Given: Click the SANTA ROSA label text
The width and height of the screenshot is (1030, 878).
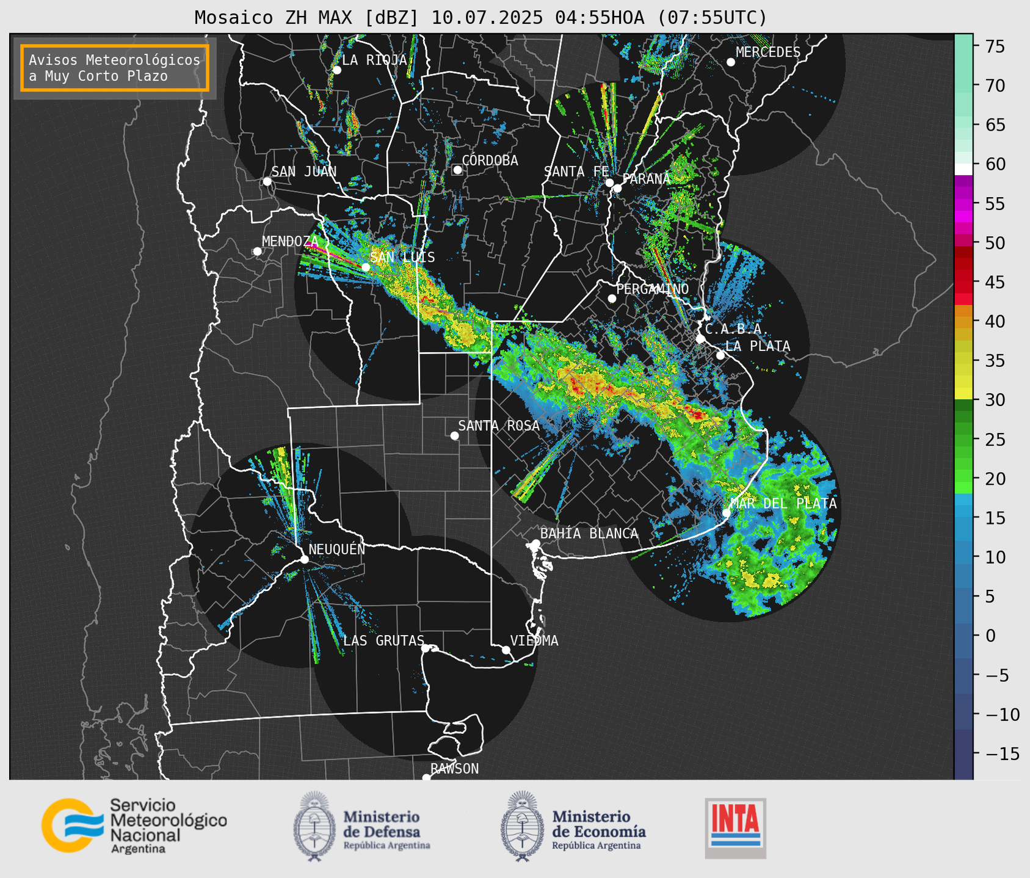Looking at the screenshot, I should (499, 426).
